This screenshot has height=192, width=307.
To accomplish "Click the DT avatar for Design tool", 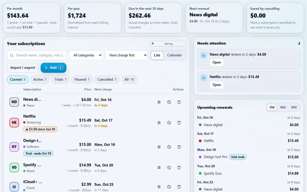I will pyautogui.click(x=14, y=147).
